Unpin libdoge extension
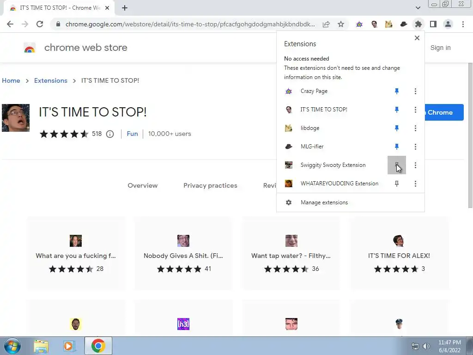The height and width of the screenshot is (355, 473). [x=397, y=128]
